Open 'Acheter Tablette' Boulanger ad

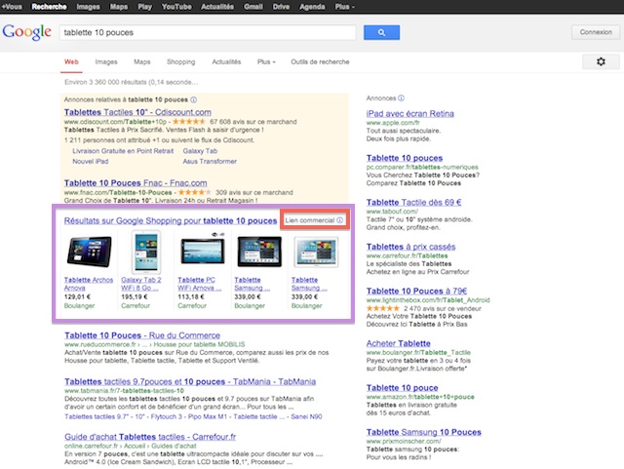click(x=399, y=343)
